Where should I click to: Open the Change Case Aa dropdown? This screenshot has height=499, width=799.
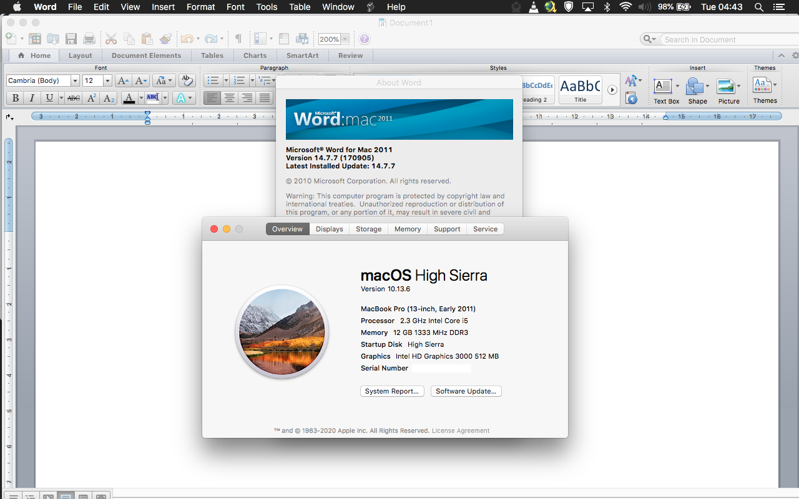pyautogui.click(x=164, y=80)
